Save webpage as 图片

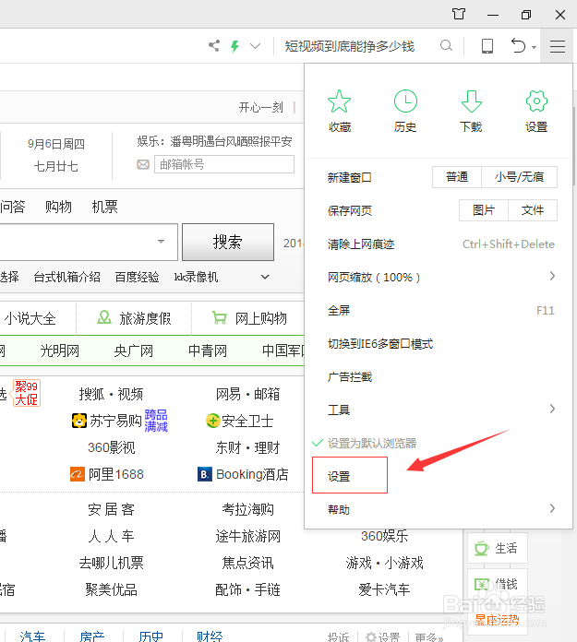pyautogui.click(x=484, y=210)
